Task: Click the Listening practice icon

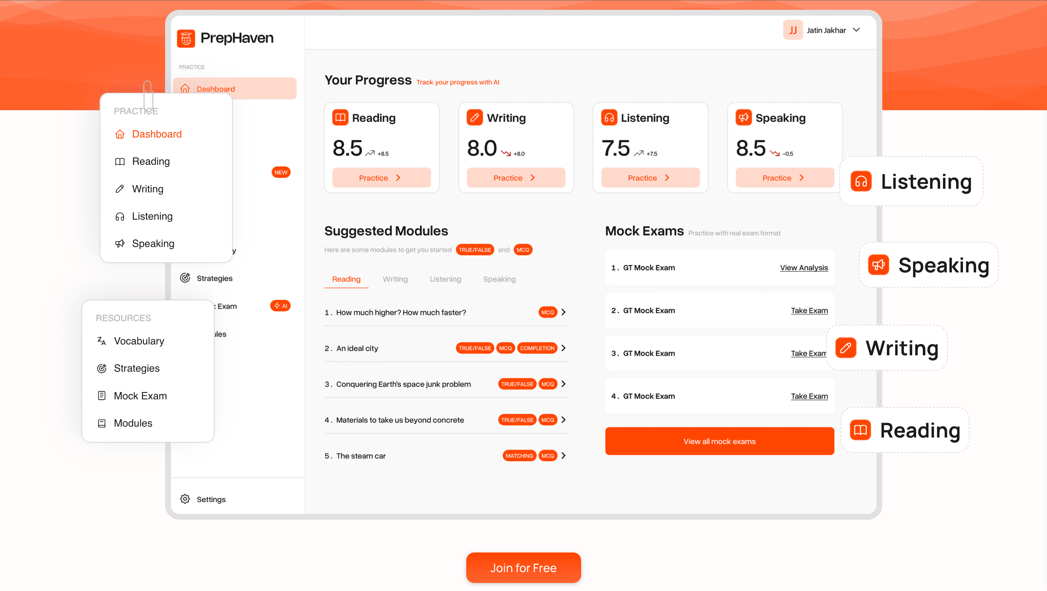Action: point(609,117)
